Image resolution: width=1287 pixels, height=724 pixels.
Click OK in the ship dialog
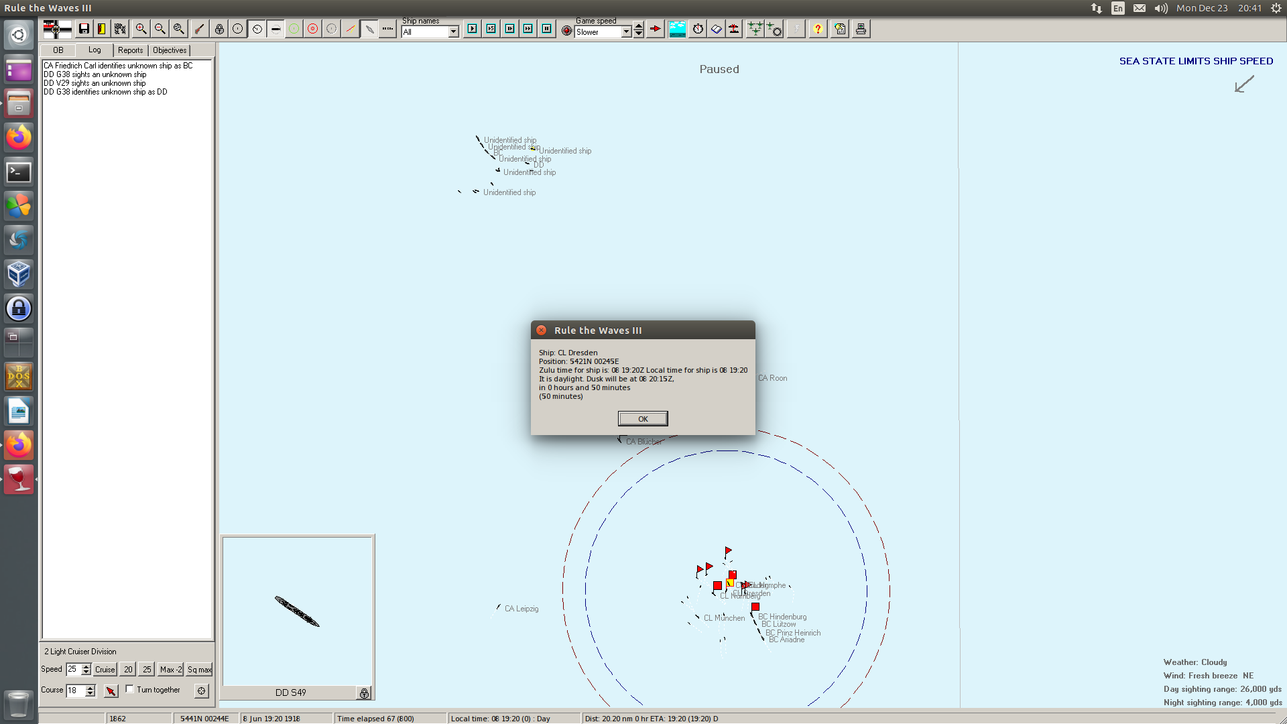[642, 419]
